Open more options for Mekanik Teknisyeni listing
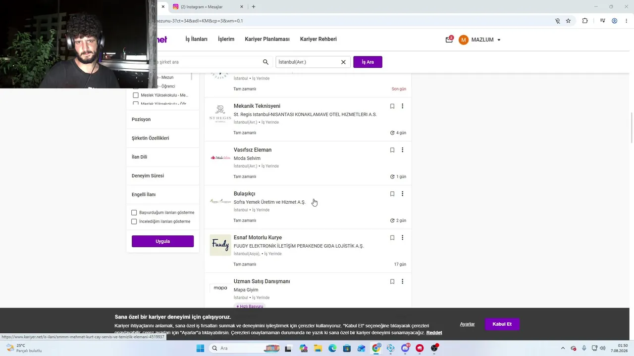Image resolution: width=634 pixels, height=356 pixels. [402, 106]
